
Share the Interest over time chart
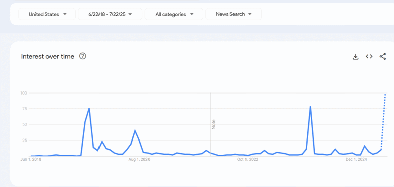tap(383, 56)
